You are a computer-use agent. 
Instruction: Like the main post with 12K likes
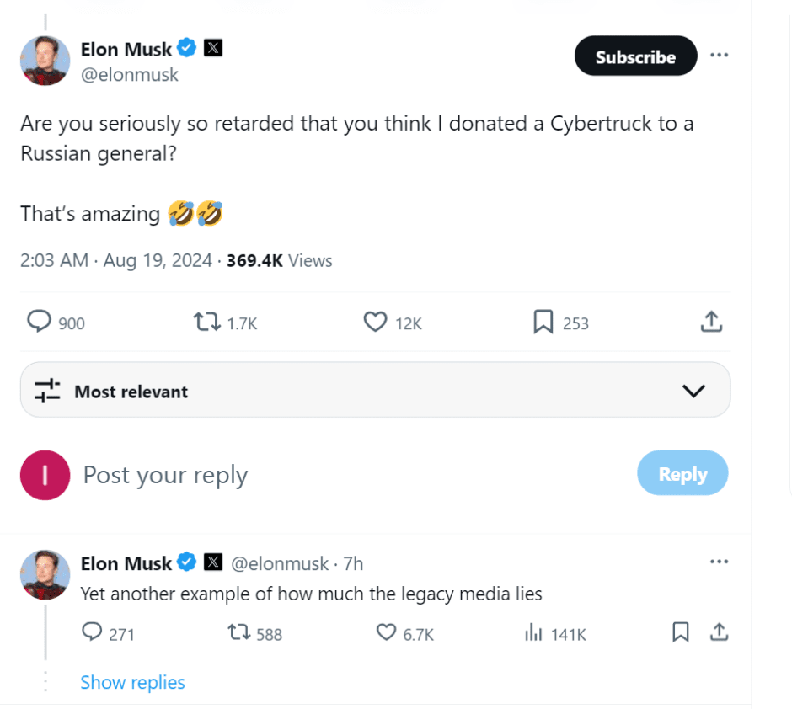(375, 323)
